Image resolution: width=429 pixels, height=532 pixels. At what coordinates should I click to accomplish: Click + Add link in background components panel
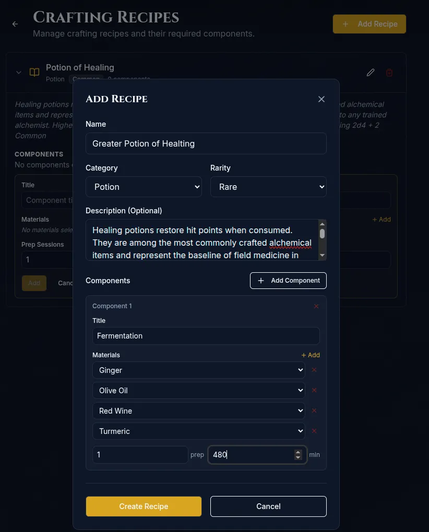click(382, 220)
